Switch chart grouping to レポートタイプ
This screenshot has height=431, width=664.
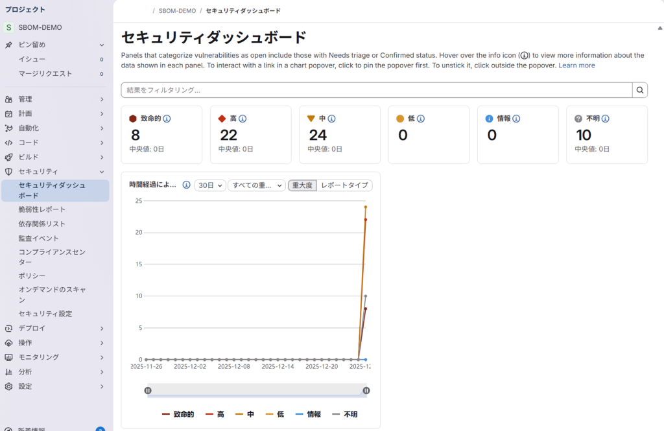click(344, 185)
